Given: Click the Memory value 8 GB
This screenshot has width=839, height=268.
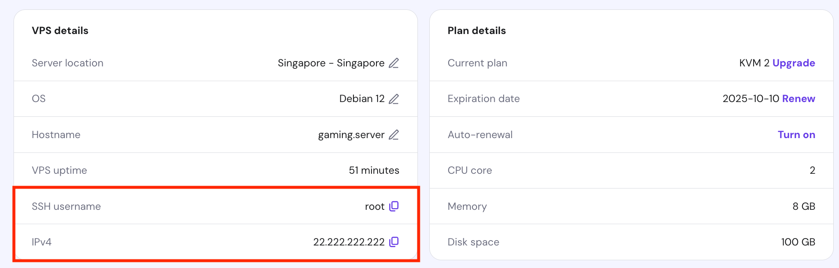Looking at the screenshot, I should click(803, 207).
